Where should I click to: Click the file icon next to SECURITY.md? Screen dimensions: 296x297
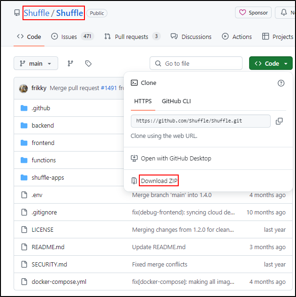pyautogui.click(x=24, y=265)
